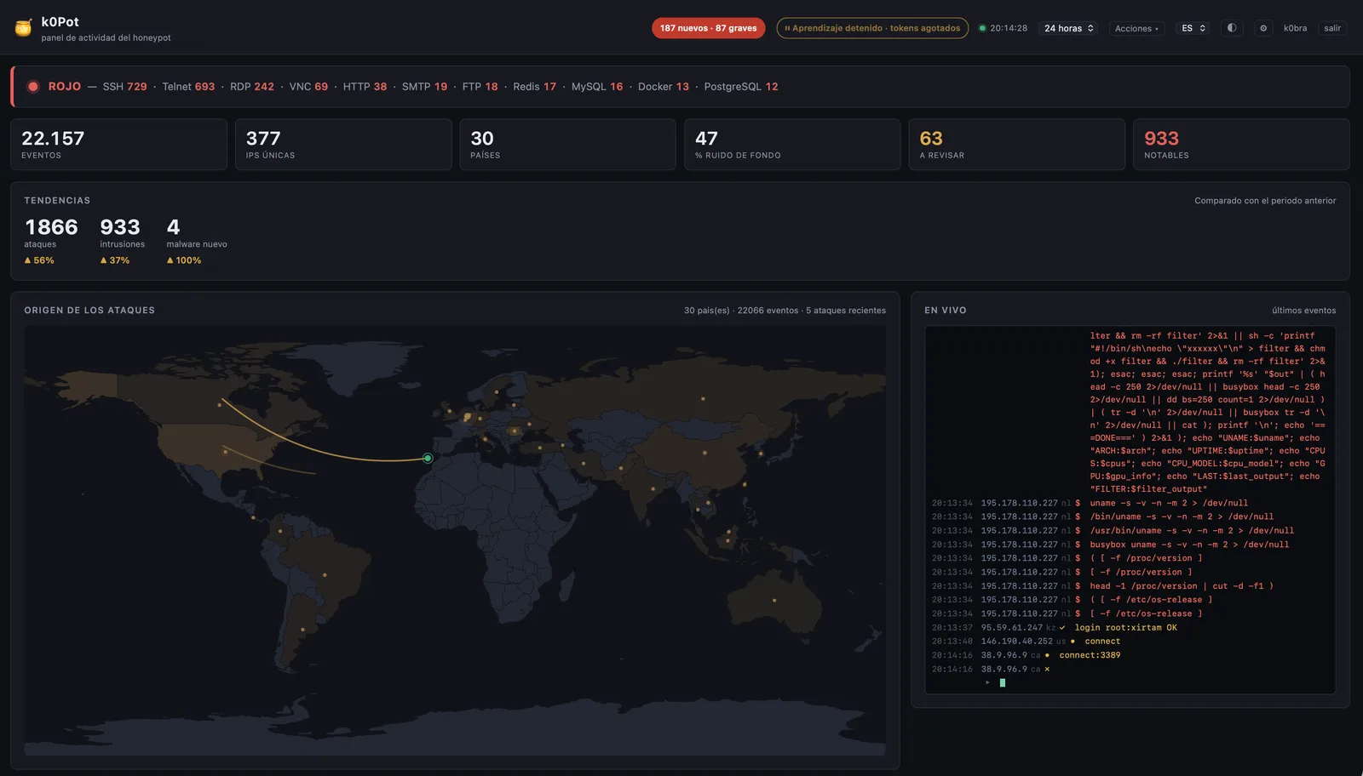Screen dimensions: 1363x776
Task: Open the 30 Países stat card
Action: (x=567, y=145)
